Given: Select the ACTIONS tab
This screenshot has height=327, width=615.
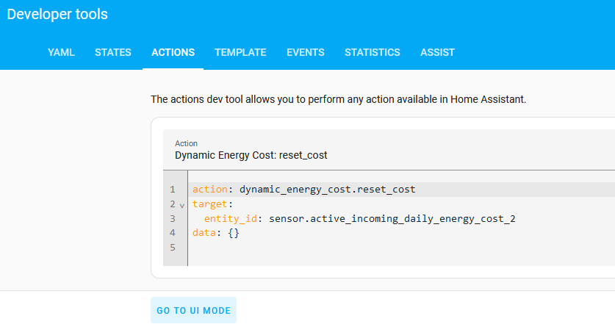Looking at the screenshot, I should click(173, 52).
